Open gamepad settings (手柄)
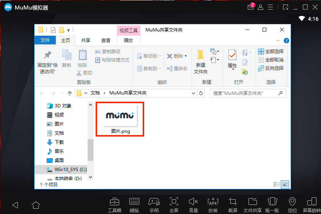The image size is (321, 214). (154, 205)
